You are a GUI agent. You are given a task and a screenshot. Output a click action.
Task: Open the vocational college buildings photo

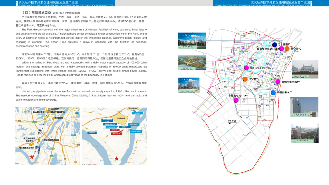pos(189,85)
